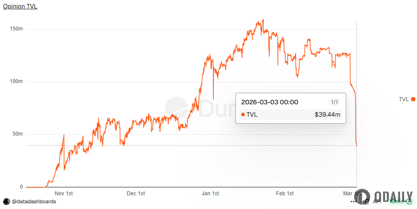
Task: Click the Feb 1st axis label
Action: (285, 194)
